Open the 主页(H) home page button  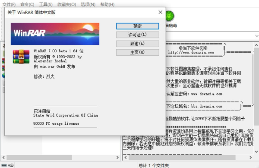pyautogui.click(x=137, y=52)
